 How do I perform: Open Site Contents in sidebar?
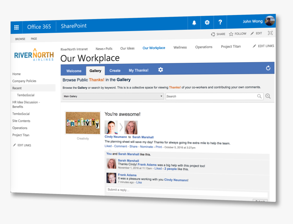click(21, 121)
